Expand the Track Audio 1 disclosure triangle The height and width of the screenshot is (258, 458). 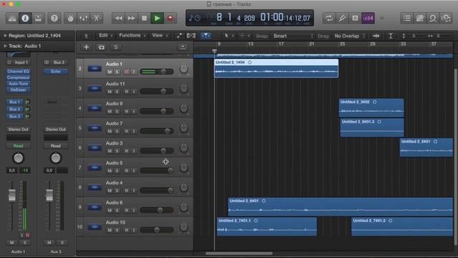[5, 46]
